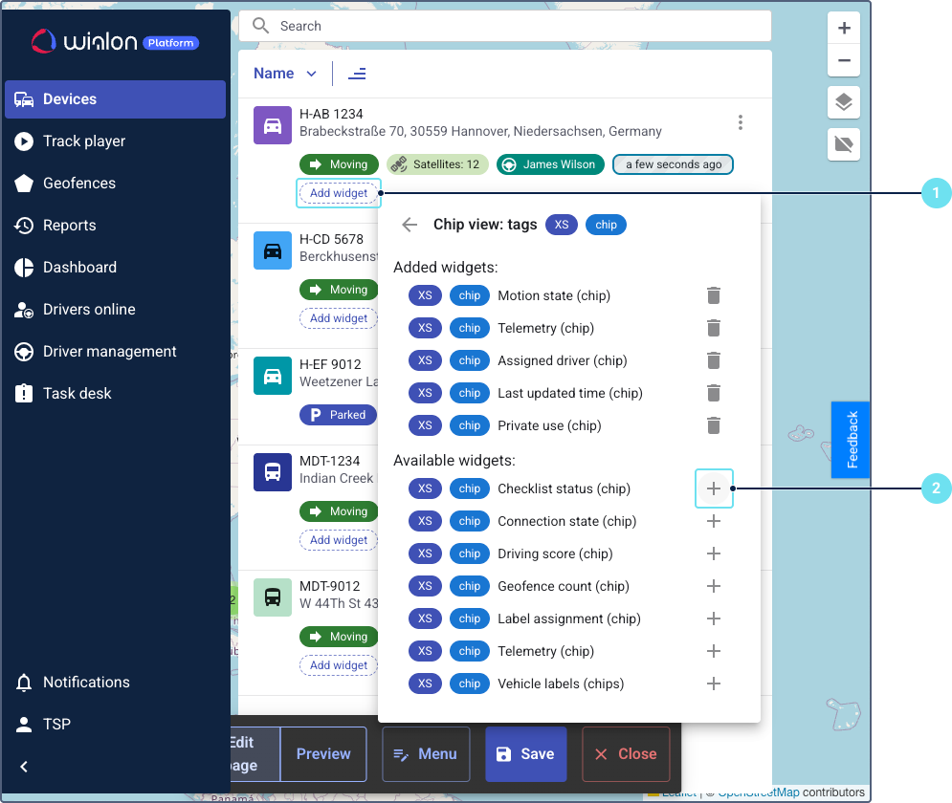Click the sort order icon next to Name
The width and height of the screenshot is (952, 803).
357,74
